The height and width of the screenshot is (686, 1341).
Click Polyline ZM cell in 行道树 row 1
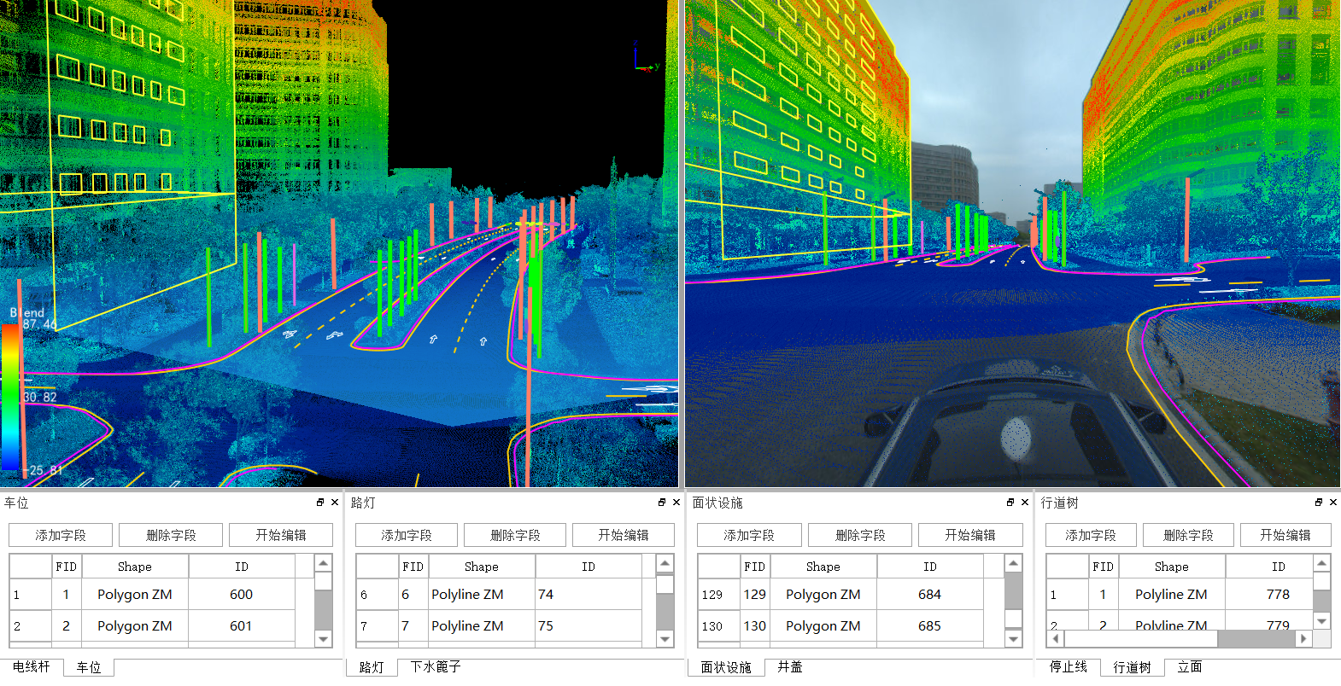point(1172,595)
